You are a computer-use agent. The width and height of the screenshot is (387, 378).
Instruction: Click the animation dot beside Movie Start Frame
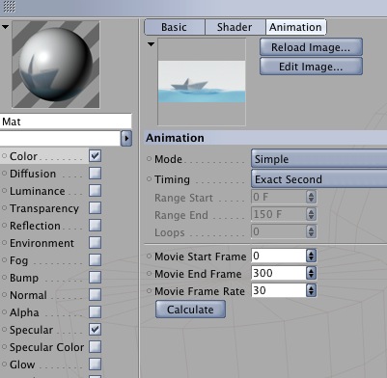click(x=149, y=256)
